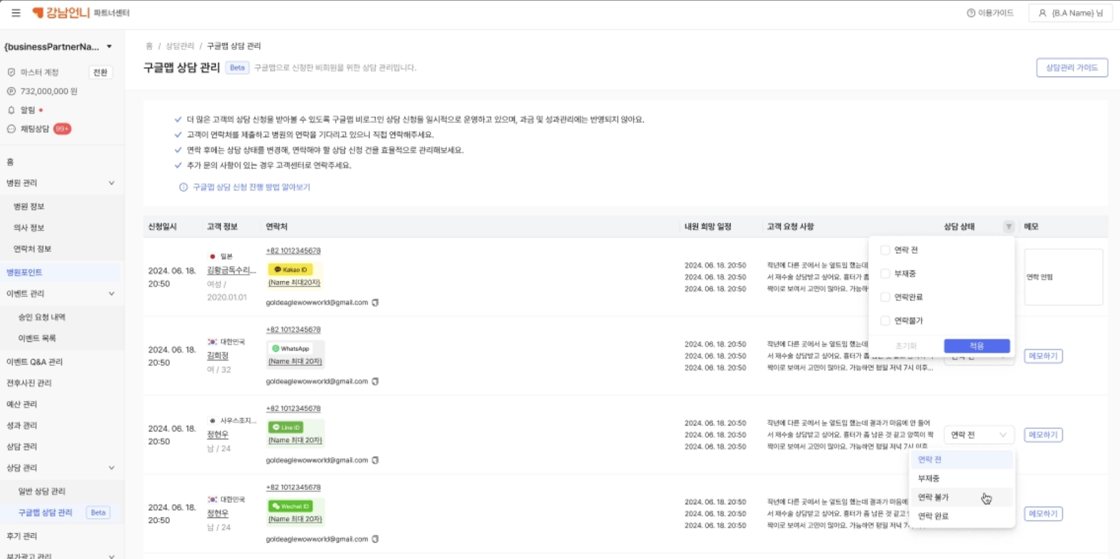Screen dimensions: 1120x559
Task: Click the memo text field
Action: [x=1063, y=277]
